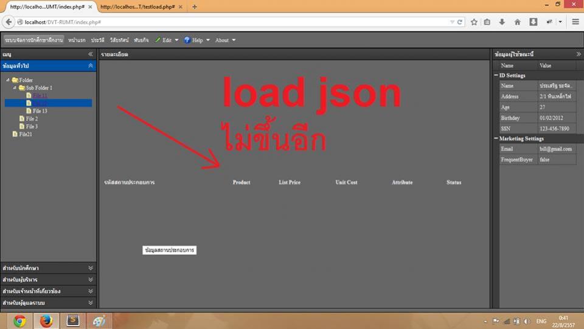The height and width of the screenshot is (329, 584).
Task: Select the Sub Folder 1 tree item
Action: point(39,88)
